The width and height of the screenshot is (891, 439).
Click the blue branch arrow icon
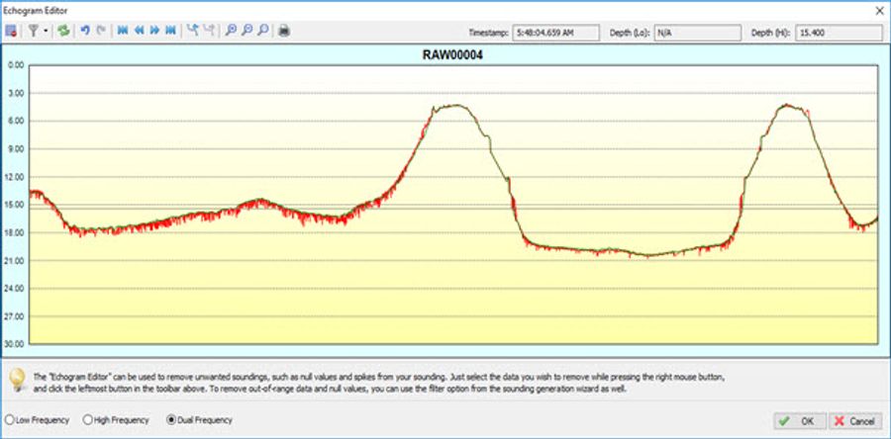(x=193, y=31)
